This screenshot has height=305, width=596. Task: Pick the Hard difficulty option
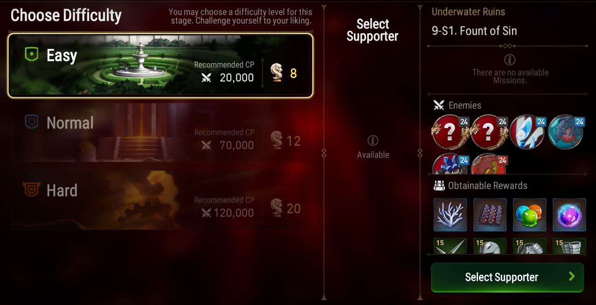[x=160, y=200]
